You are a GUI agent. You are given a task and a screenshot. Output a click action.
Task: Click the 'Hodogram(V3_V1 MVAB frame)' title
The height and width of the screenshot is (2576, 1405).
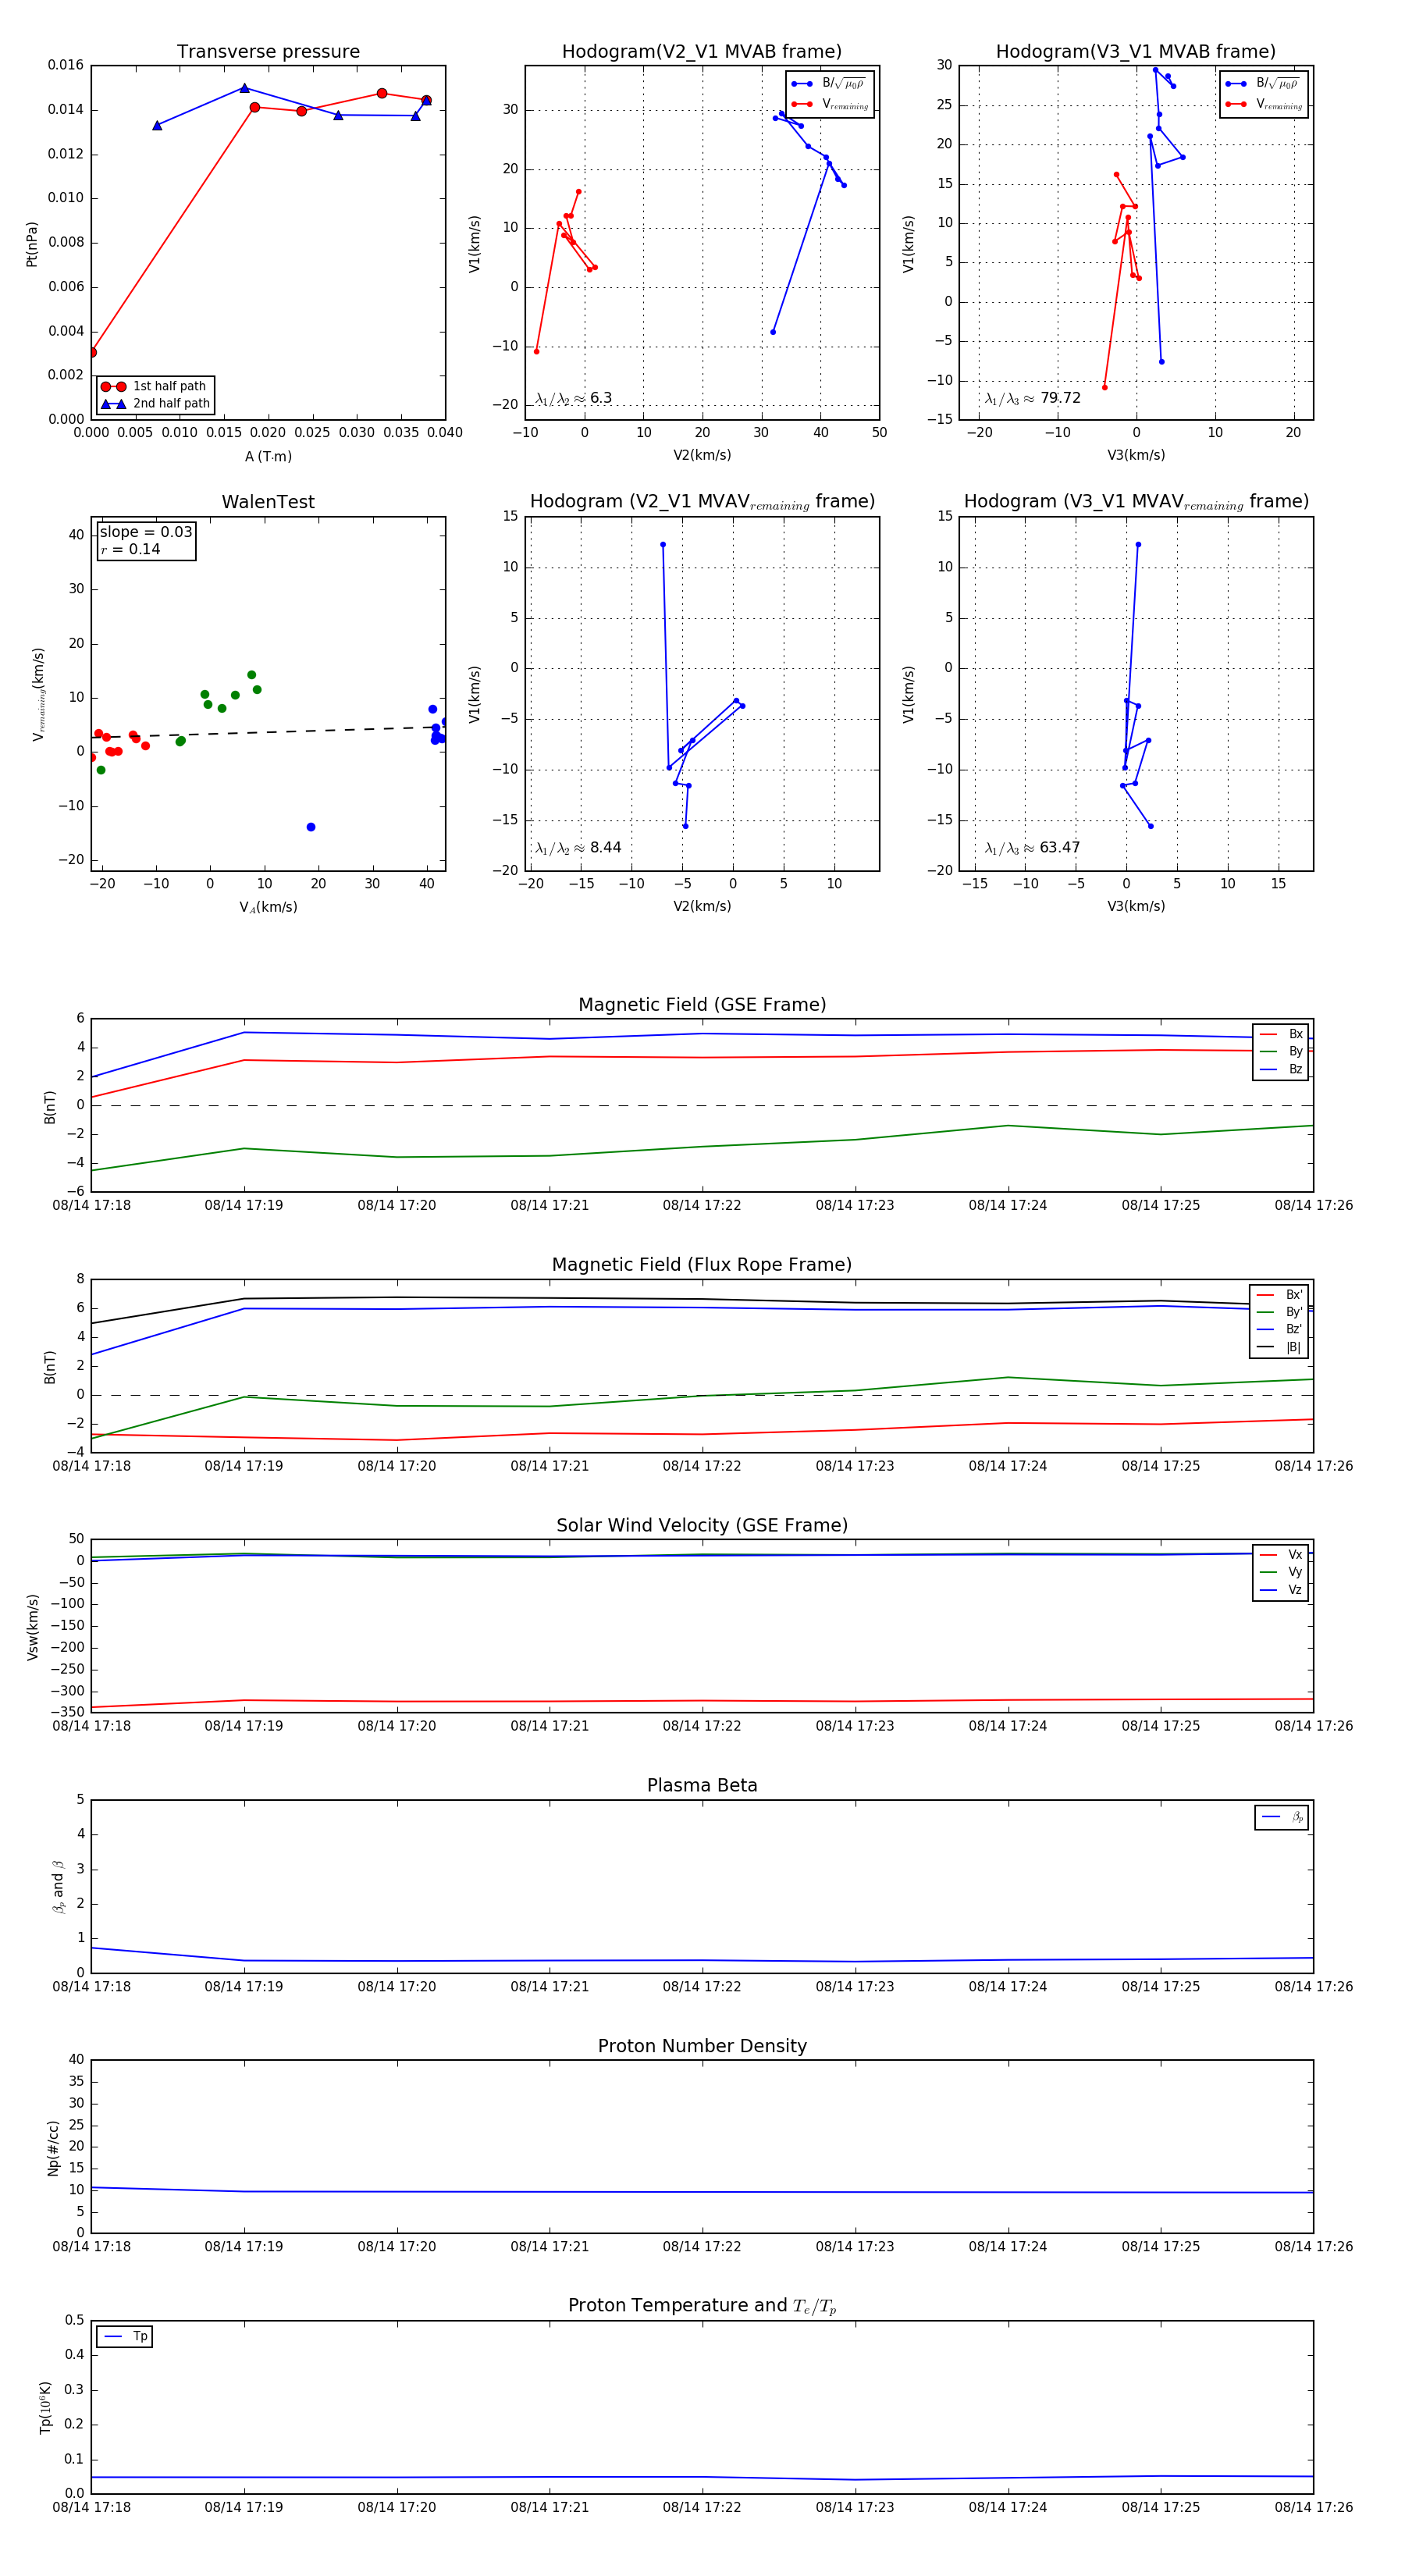pyautogui.click(x=1136, y=52)
